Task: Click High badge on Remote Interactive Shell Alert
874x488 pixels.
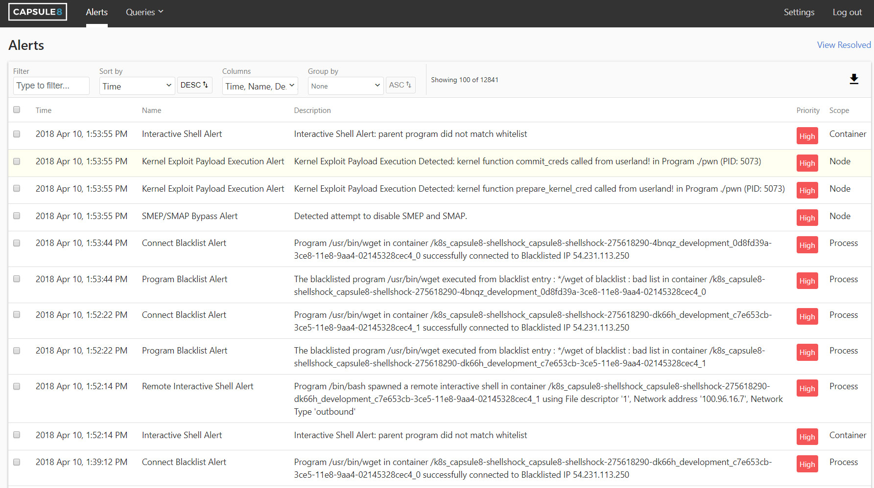Action: (x=807, y=389)
